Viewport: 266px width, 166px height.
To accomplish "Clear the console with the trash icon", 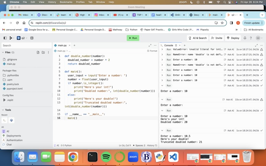I will pos(176,45).
